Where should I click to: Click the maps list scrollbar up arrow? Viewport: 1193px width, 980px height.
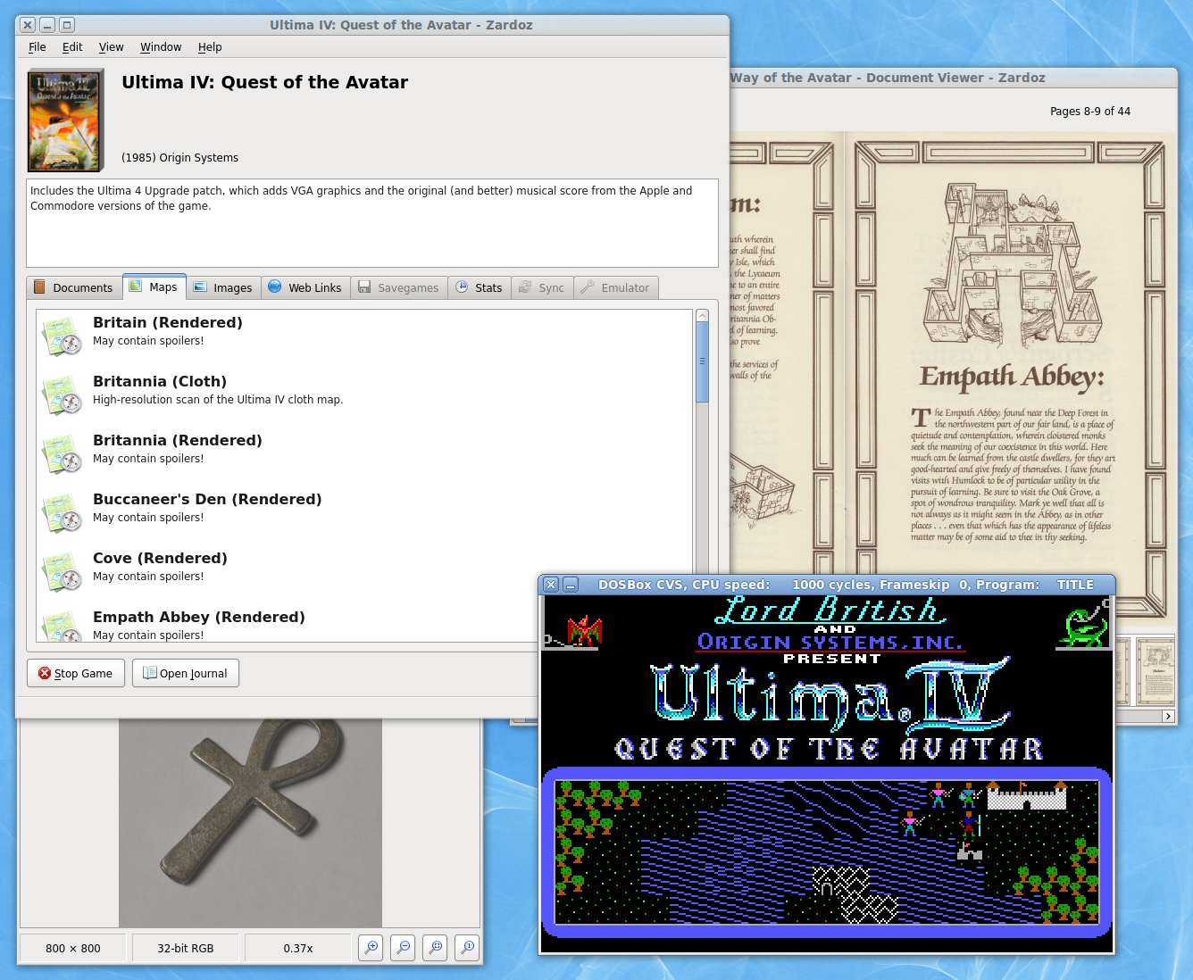(702, 316)
